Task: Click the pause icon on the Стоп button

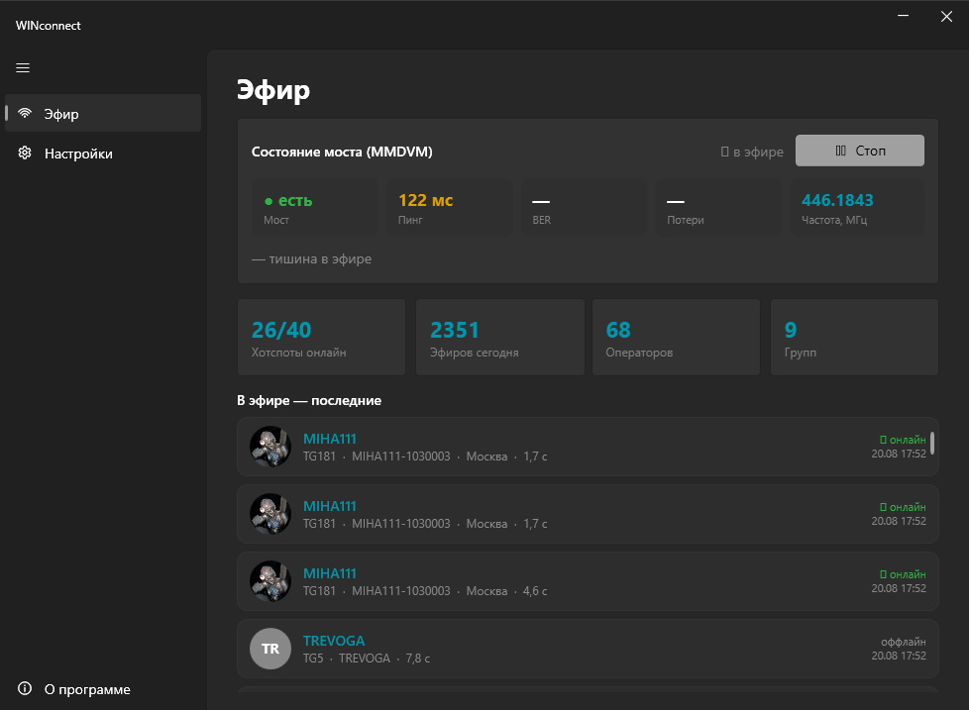Action: tap(840, 151)
